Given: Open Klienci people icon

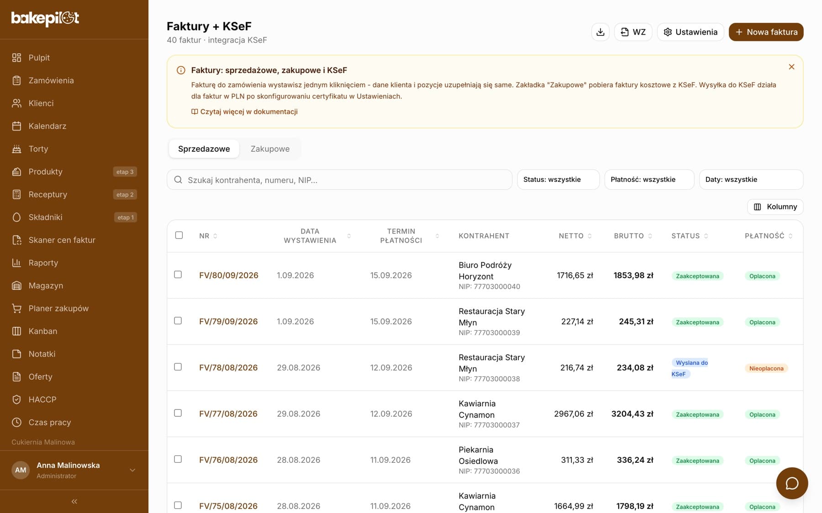Looking at the screenshot, I should point(17,103).
